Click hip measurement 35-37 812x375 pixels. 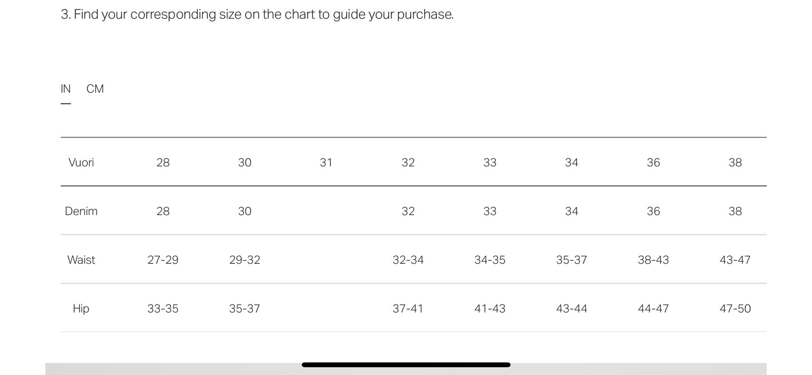[x=245, y=309]
